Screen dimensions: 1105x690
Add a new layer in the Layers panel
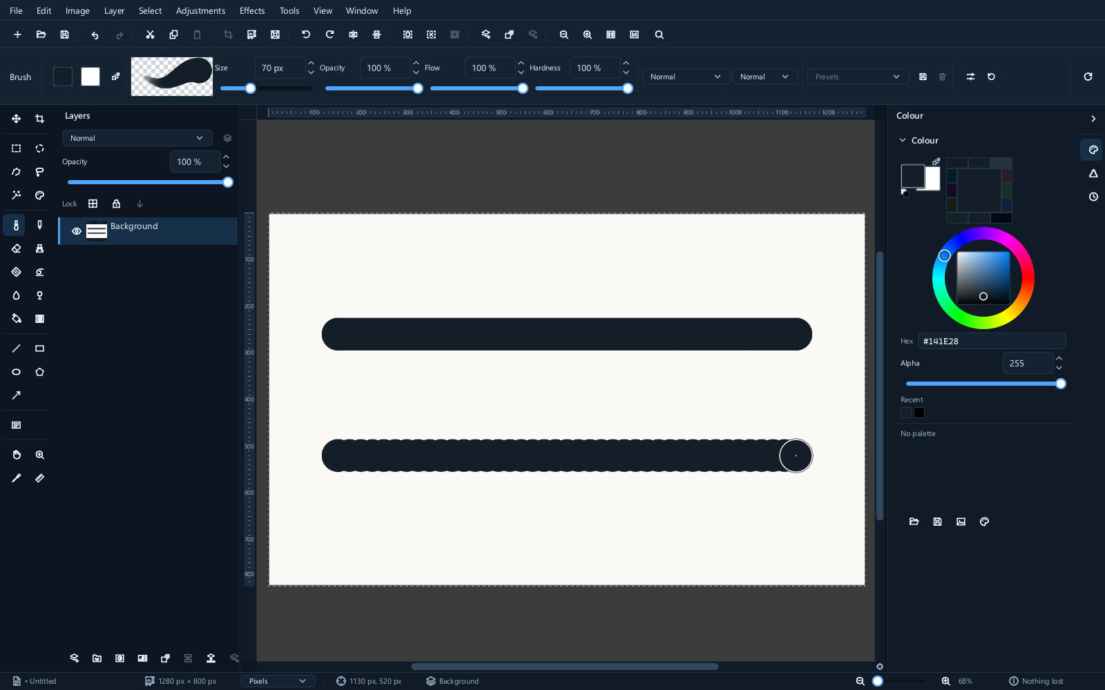74,658
